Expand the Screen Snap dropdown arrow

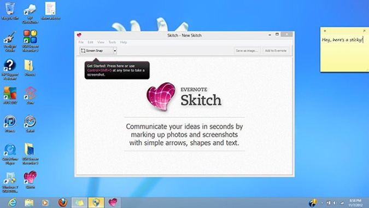pos(115,51)
